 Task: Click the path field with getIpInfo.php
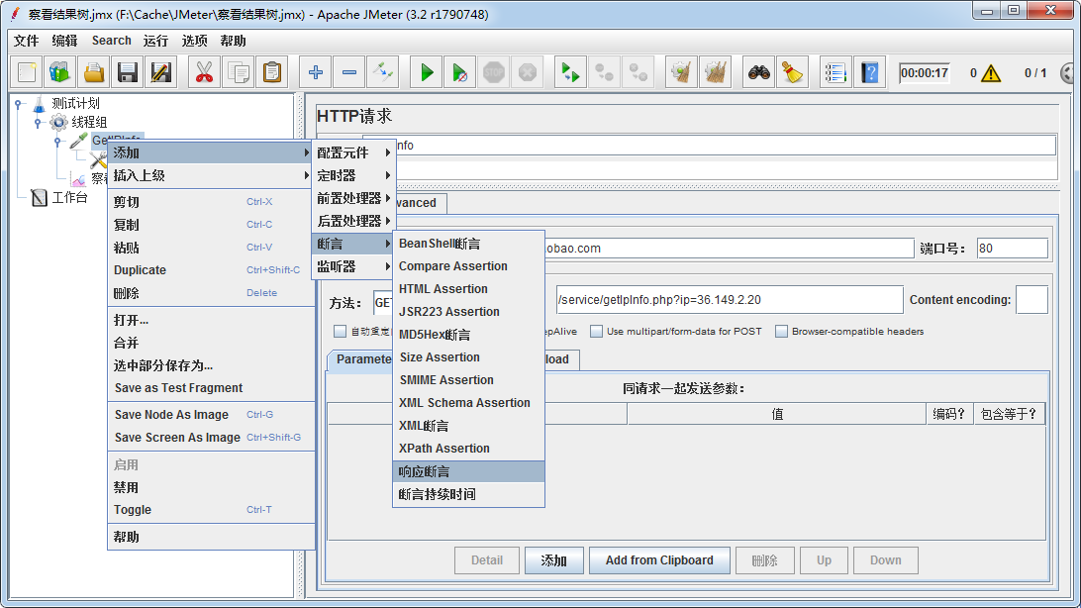tap(730, 300)
